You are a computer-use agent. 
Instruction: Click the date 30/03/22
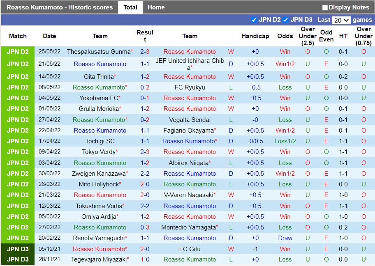click(x=49, y=174)
